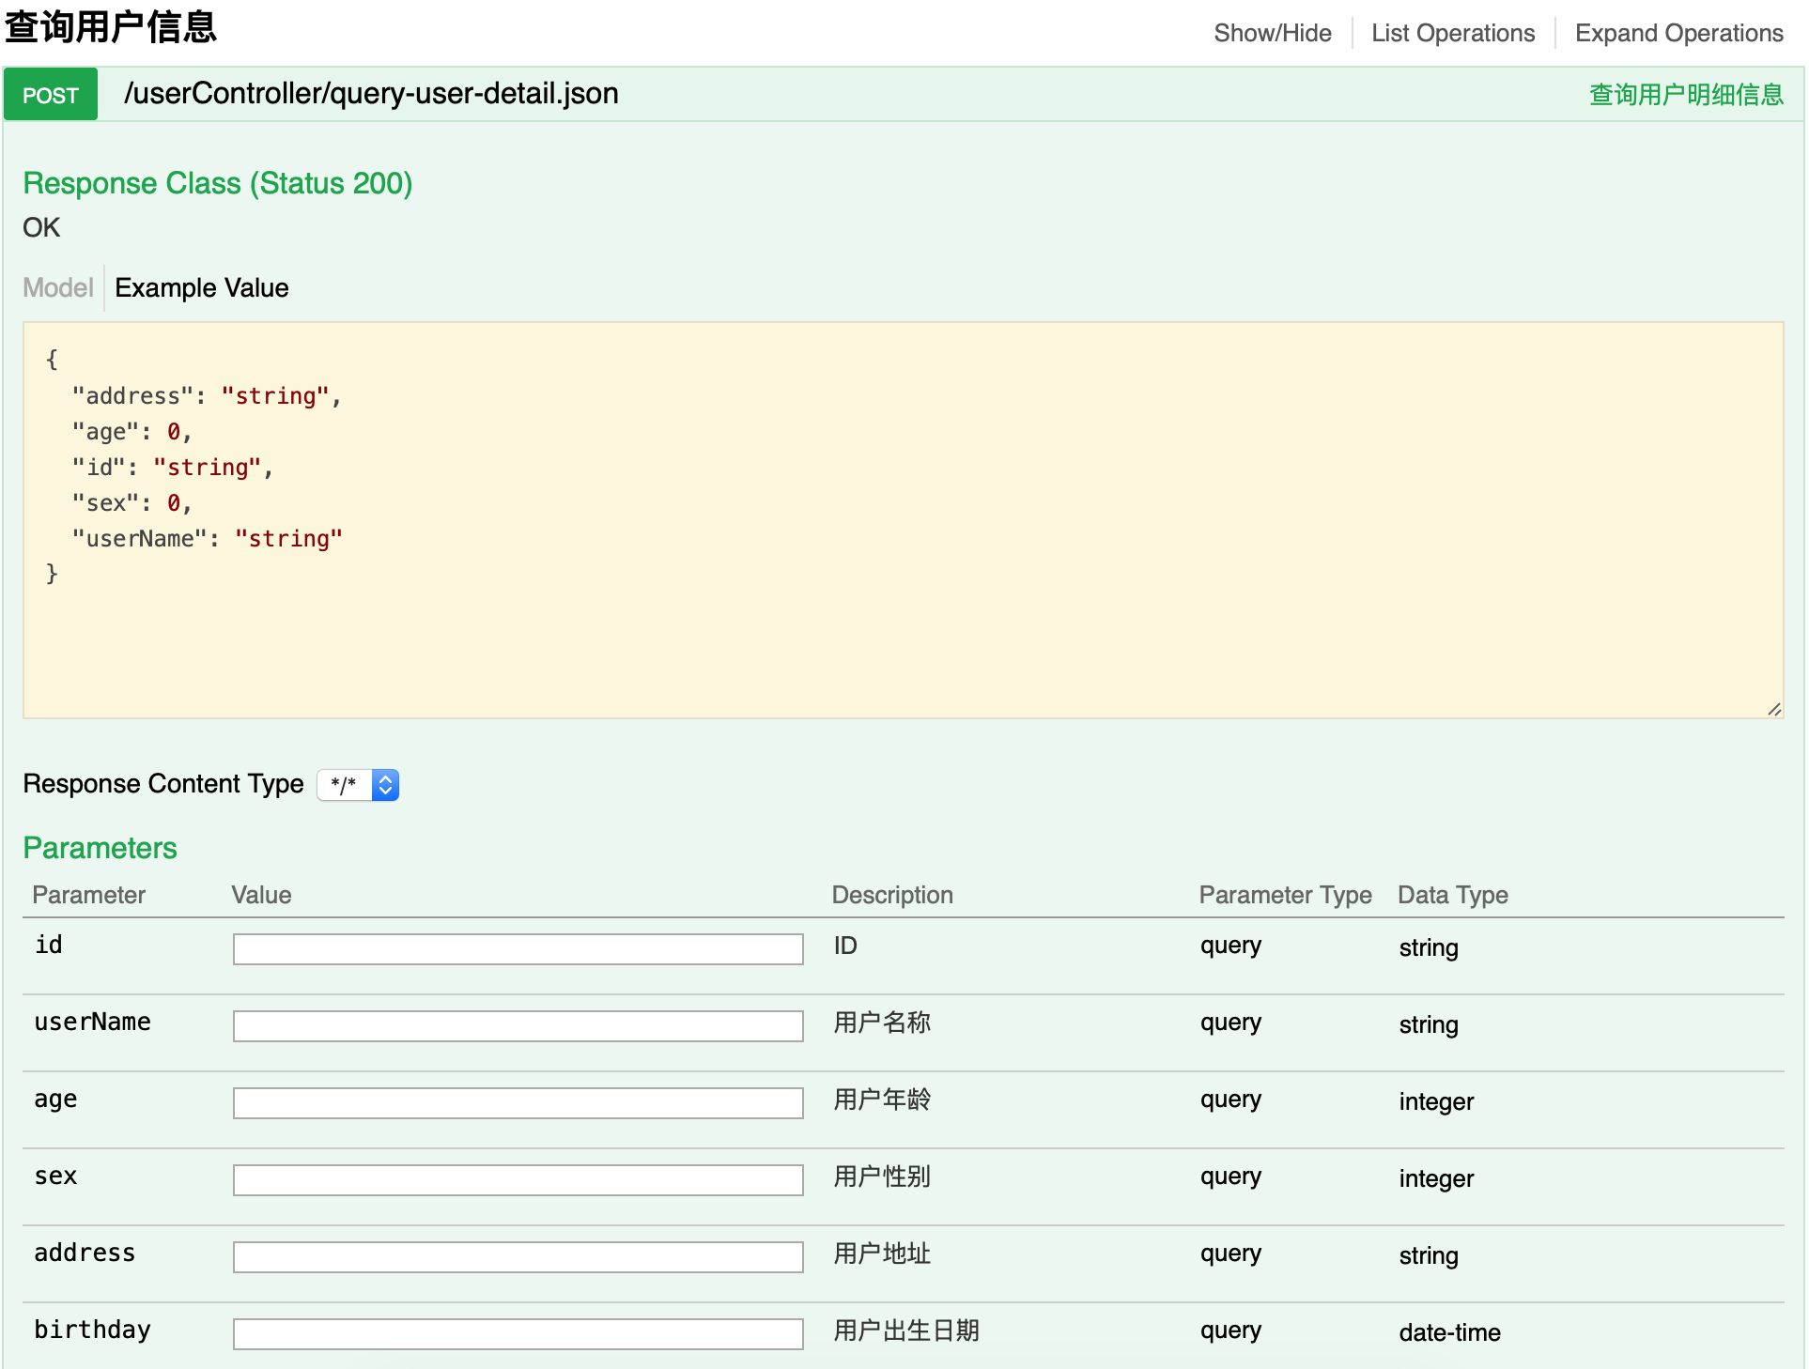Click the 'address' parameter name

tap(85, 1253)
